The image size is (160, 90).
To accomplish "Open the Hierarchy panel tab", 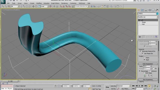I will coord(146,10).
